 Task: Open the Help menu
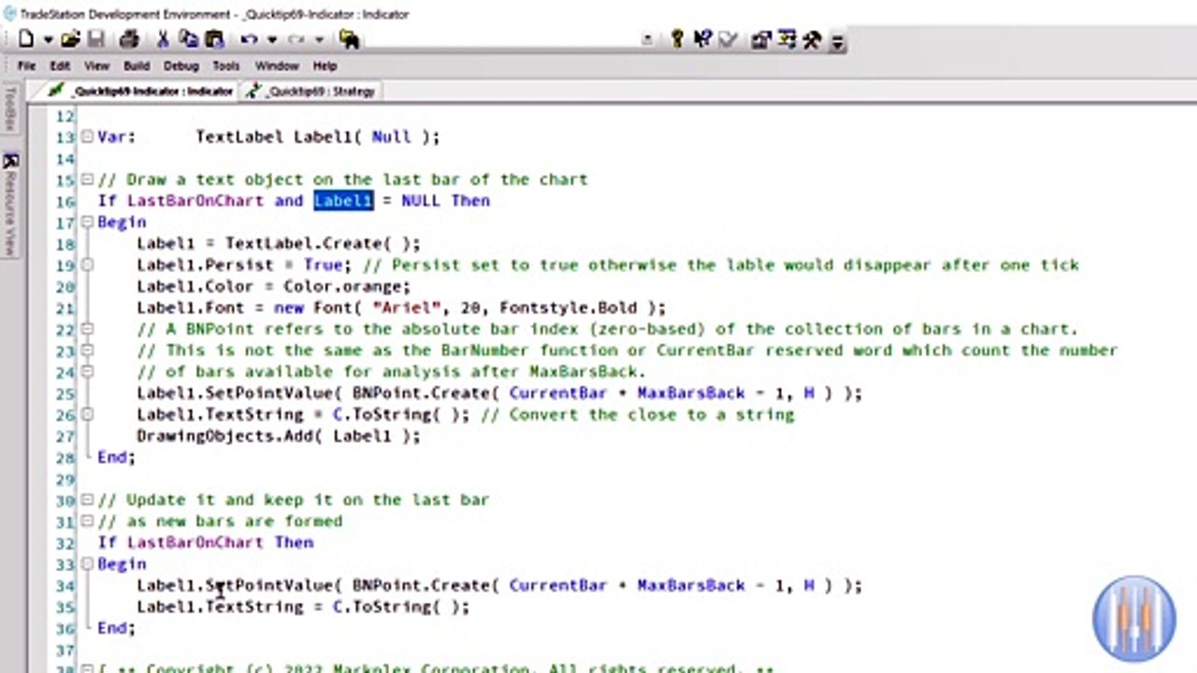pyautogui.click(x=324, y=66)
